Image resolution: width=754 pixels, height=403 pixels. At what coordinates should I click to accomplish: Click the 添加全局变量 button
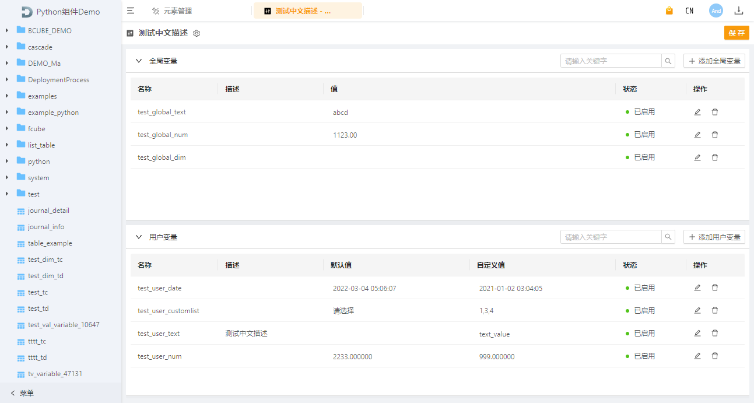[714, 61]
